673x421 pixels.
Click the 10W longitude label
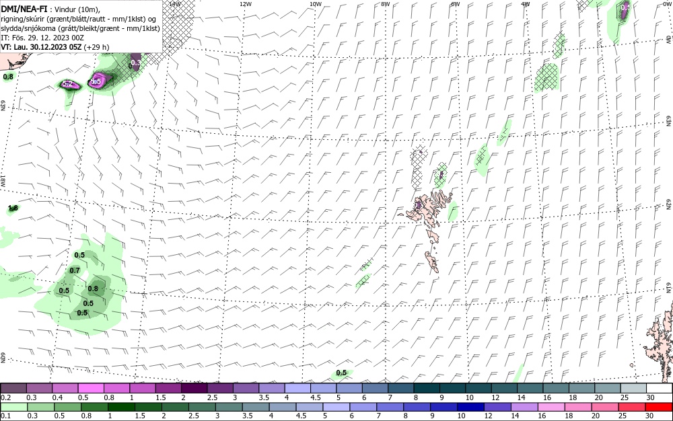click(316, 4)
